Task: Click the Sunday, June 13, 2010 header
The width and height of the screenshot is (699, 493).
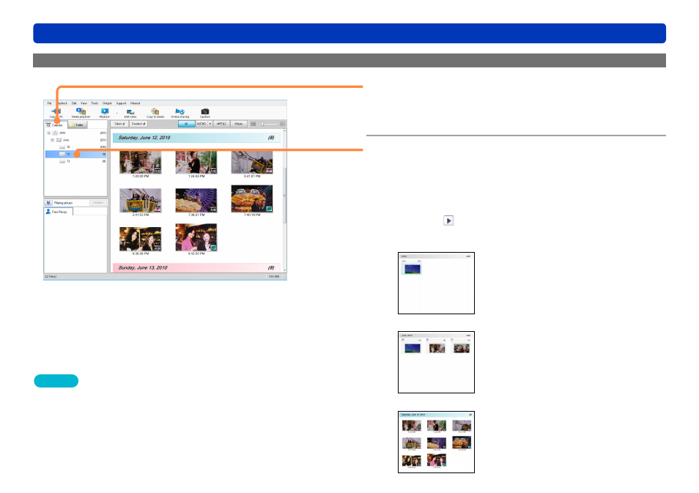Action: pos(196,267)
